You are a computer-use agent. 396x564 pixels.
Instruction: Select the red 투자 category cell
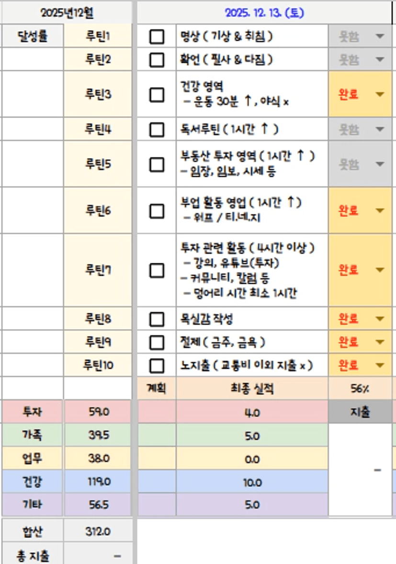32,411
